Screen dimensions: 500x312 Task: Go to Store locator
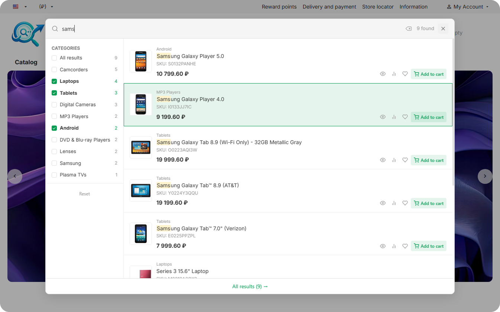378,7
